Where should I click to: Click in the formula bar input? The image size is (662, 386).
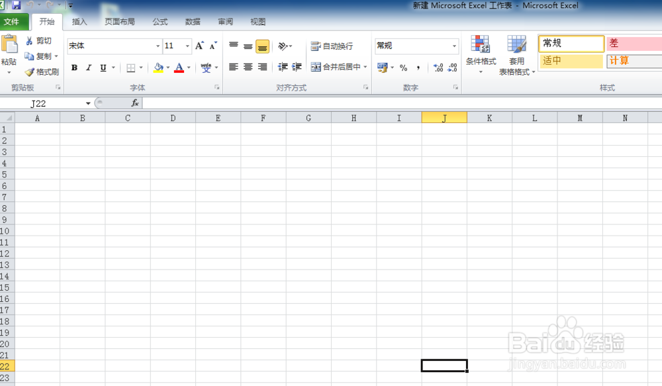tap(402, 103)
